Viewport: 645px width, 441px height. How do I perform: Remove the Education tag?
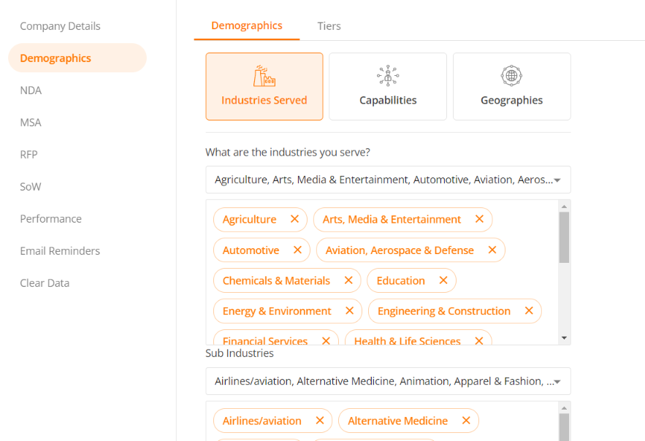[443, 280]
